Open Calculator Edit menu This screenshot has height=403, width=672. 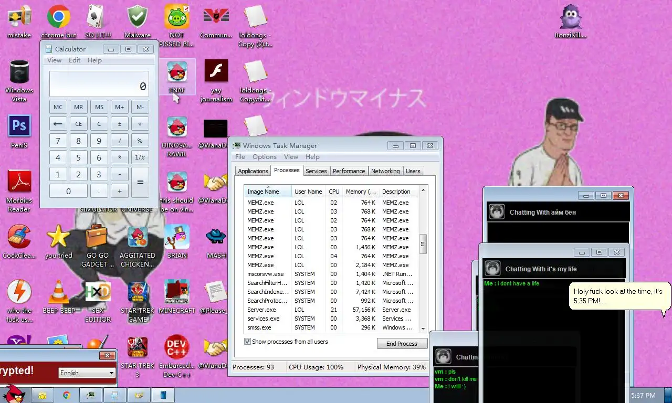[75, 60]
